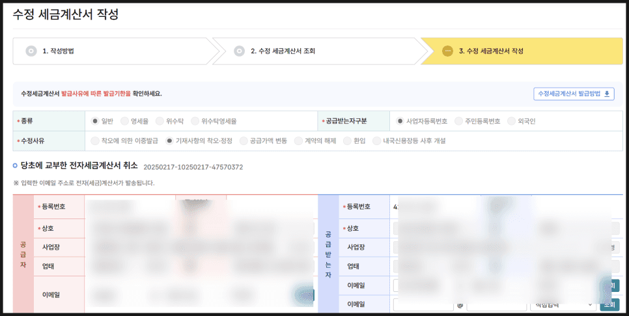Select the 공급가액 변동 reason

[243, 141]
